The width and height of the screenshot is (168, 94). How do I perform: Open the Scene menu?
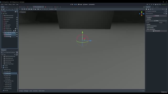click(2, 4)
